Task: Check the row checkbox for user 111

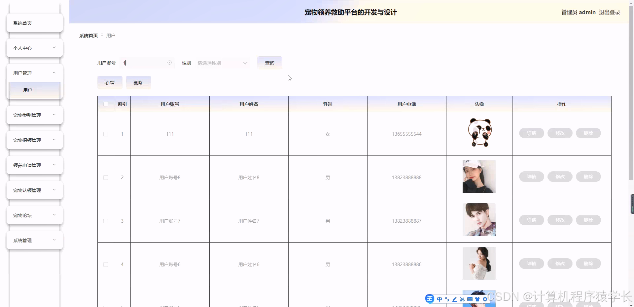Action: click(x=105, y=134)
